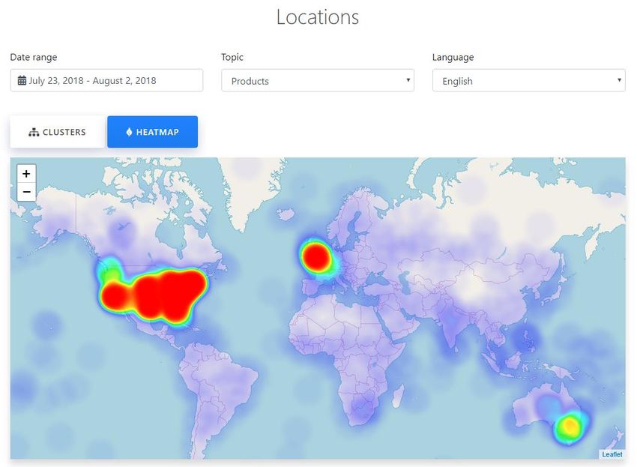Expand the Language dropdown arrow
The image size is (637, 467).
(619, 80)
